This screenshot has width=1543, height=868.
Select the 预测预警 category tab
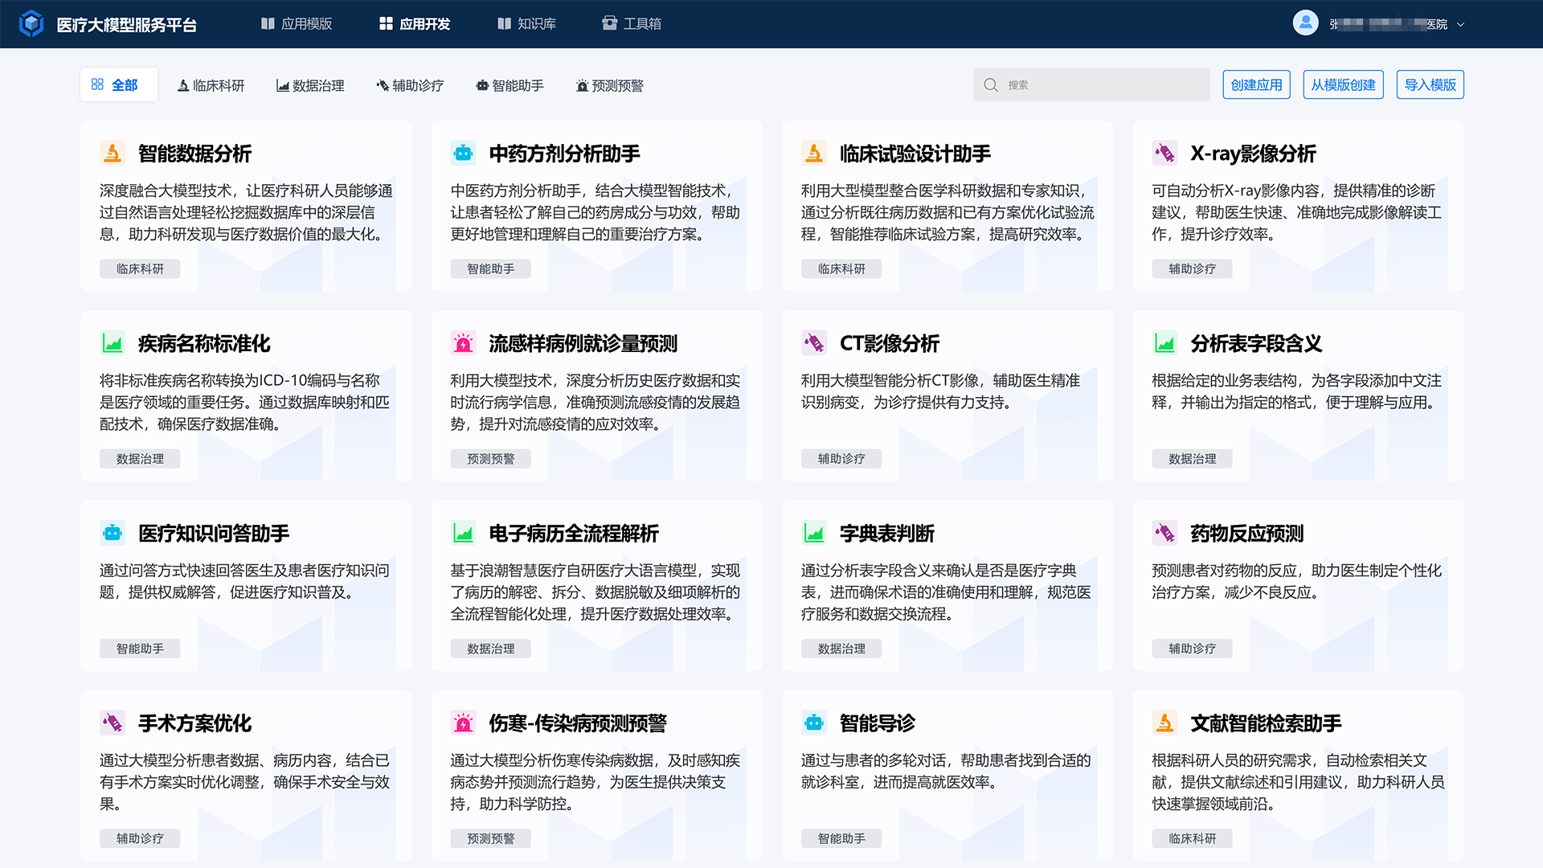point(609,84)
